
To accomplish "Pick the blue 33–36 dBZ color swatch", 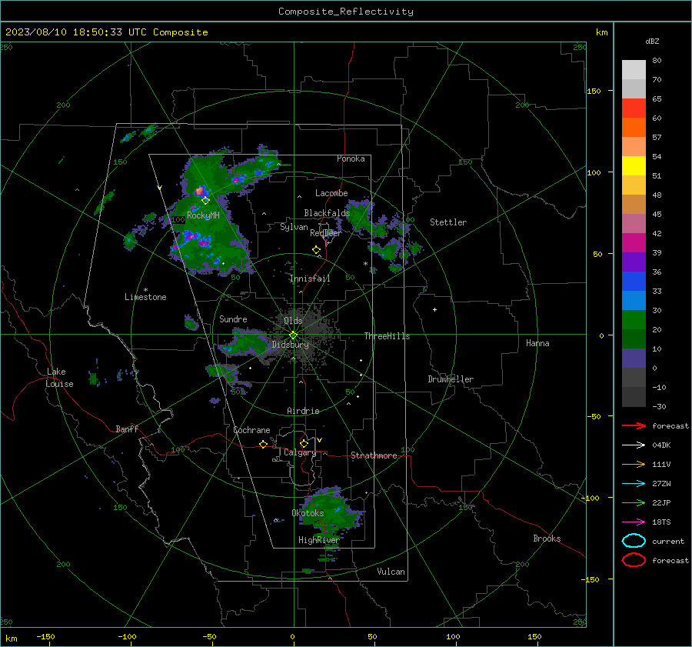I will point(634,282).
